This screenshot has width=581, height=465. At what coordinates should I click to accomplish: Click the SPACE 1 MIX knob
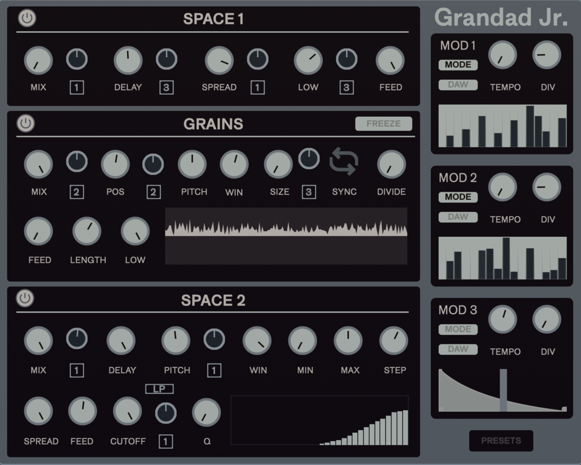[x=38, y=60]
